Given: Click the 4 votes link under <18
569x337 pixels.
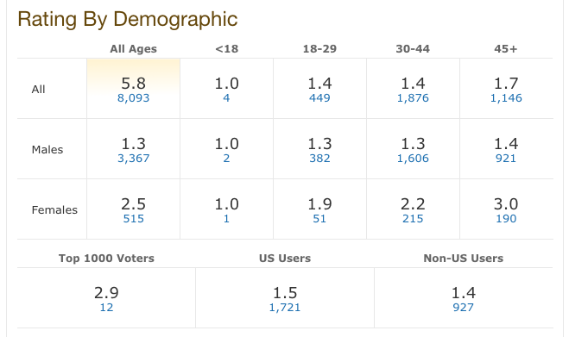Looking at the screenshot, I should (226, 98).
